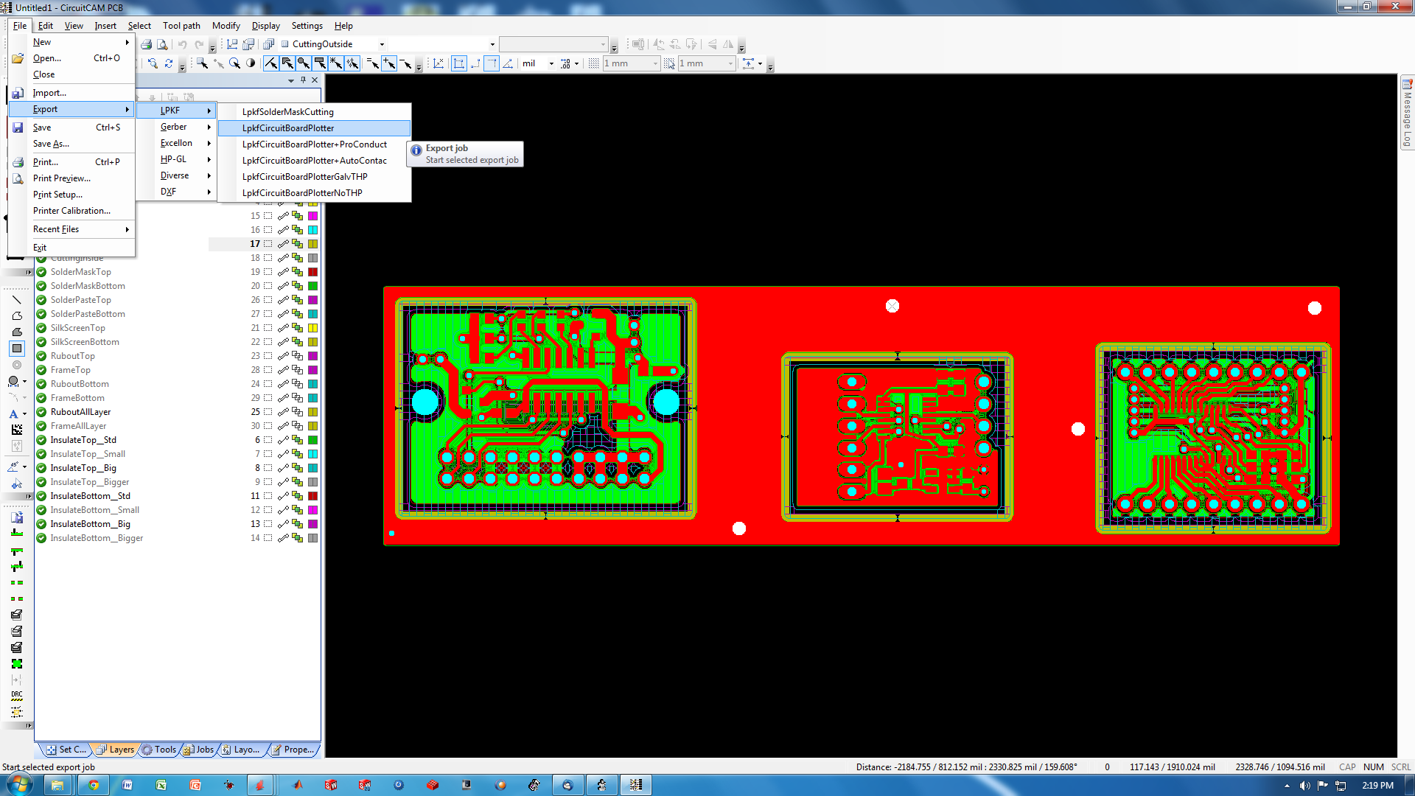Open MATLAB from the taskbar
Image resolution: width=1415 pixels, height=796 pixels.
coord(297,785)
